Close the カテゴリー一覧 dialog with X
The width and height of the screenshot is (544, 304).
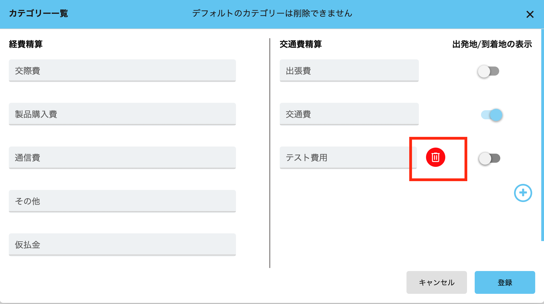tap(530, 14)
